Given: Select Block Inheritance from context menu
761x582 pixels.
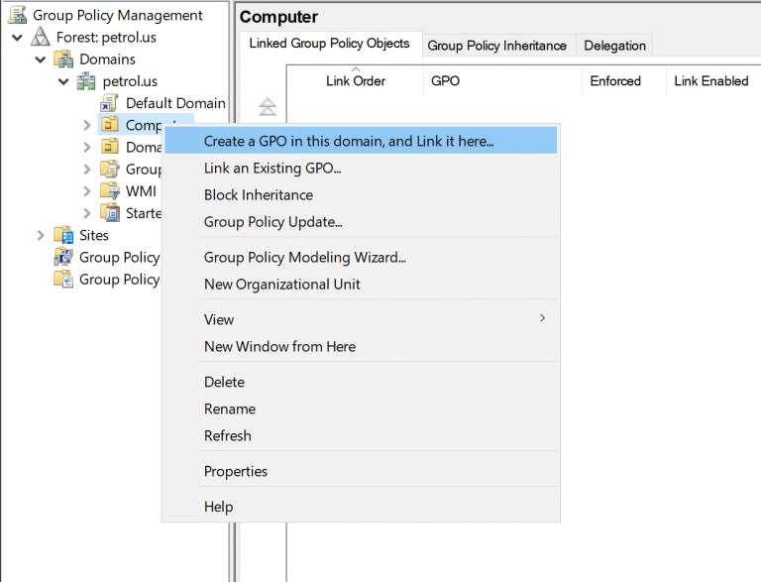Looking at the screenshot, I should coord(361,194).
